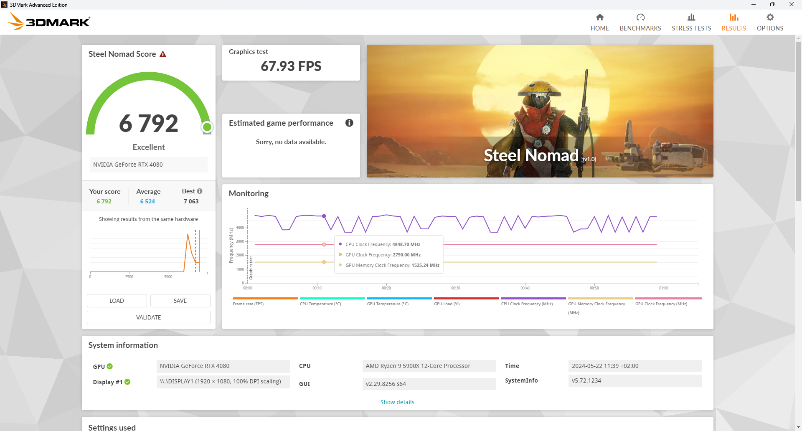
Task: Open the Benchmarks gauge icon
Action: pyautogui.click(x=640, y=17)
